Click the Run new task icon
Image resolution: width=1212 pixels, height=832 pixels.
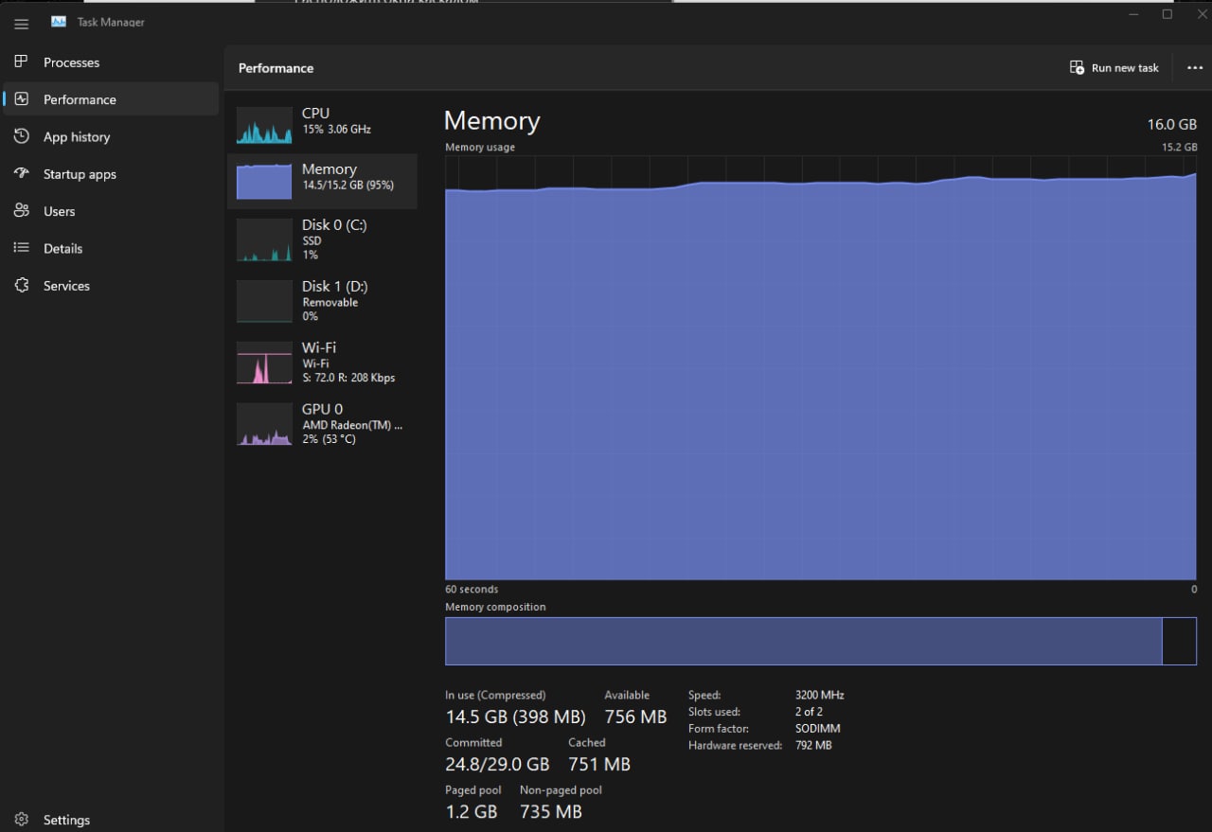tap(1077, 67)
